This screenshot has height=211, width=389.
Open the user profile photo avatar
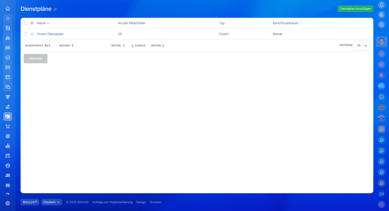point(381,42)
